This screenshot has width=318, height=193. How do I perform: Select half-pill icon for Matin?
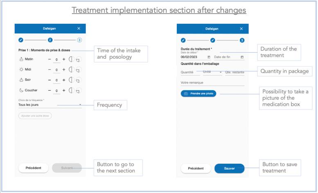point(70,59)
